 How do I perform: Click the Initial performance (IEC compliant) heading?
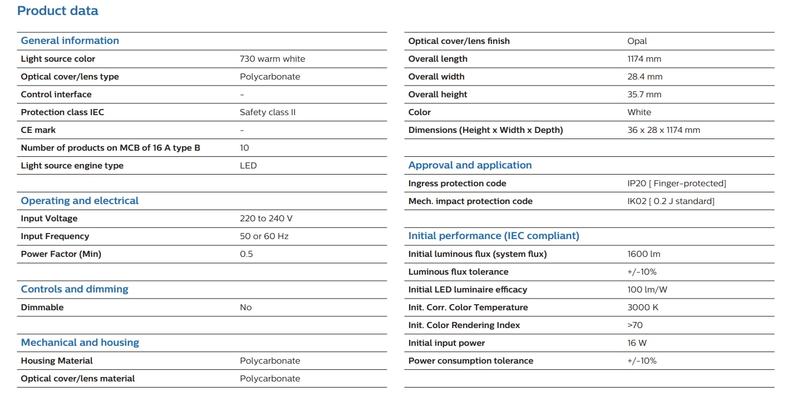pos(494,236)
